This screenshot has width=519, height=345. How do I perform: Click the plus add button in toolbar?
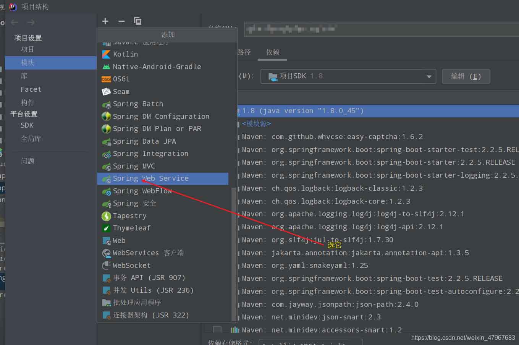pyautogui.click(x=105, y=21)
